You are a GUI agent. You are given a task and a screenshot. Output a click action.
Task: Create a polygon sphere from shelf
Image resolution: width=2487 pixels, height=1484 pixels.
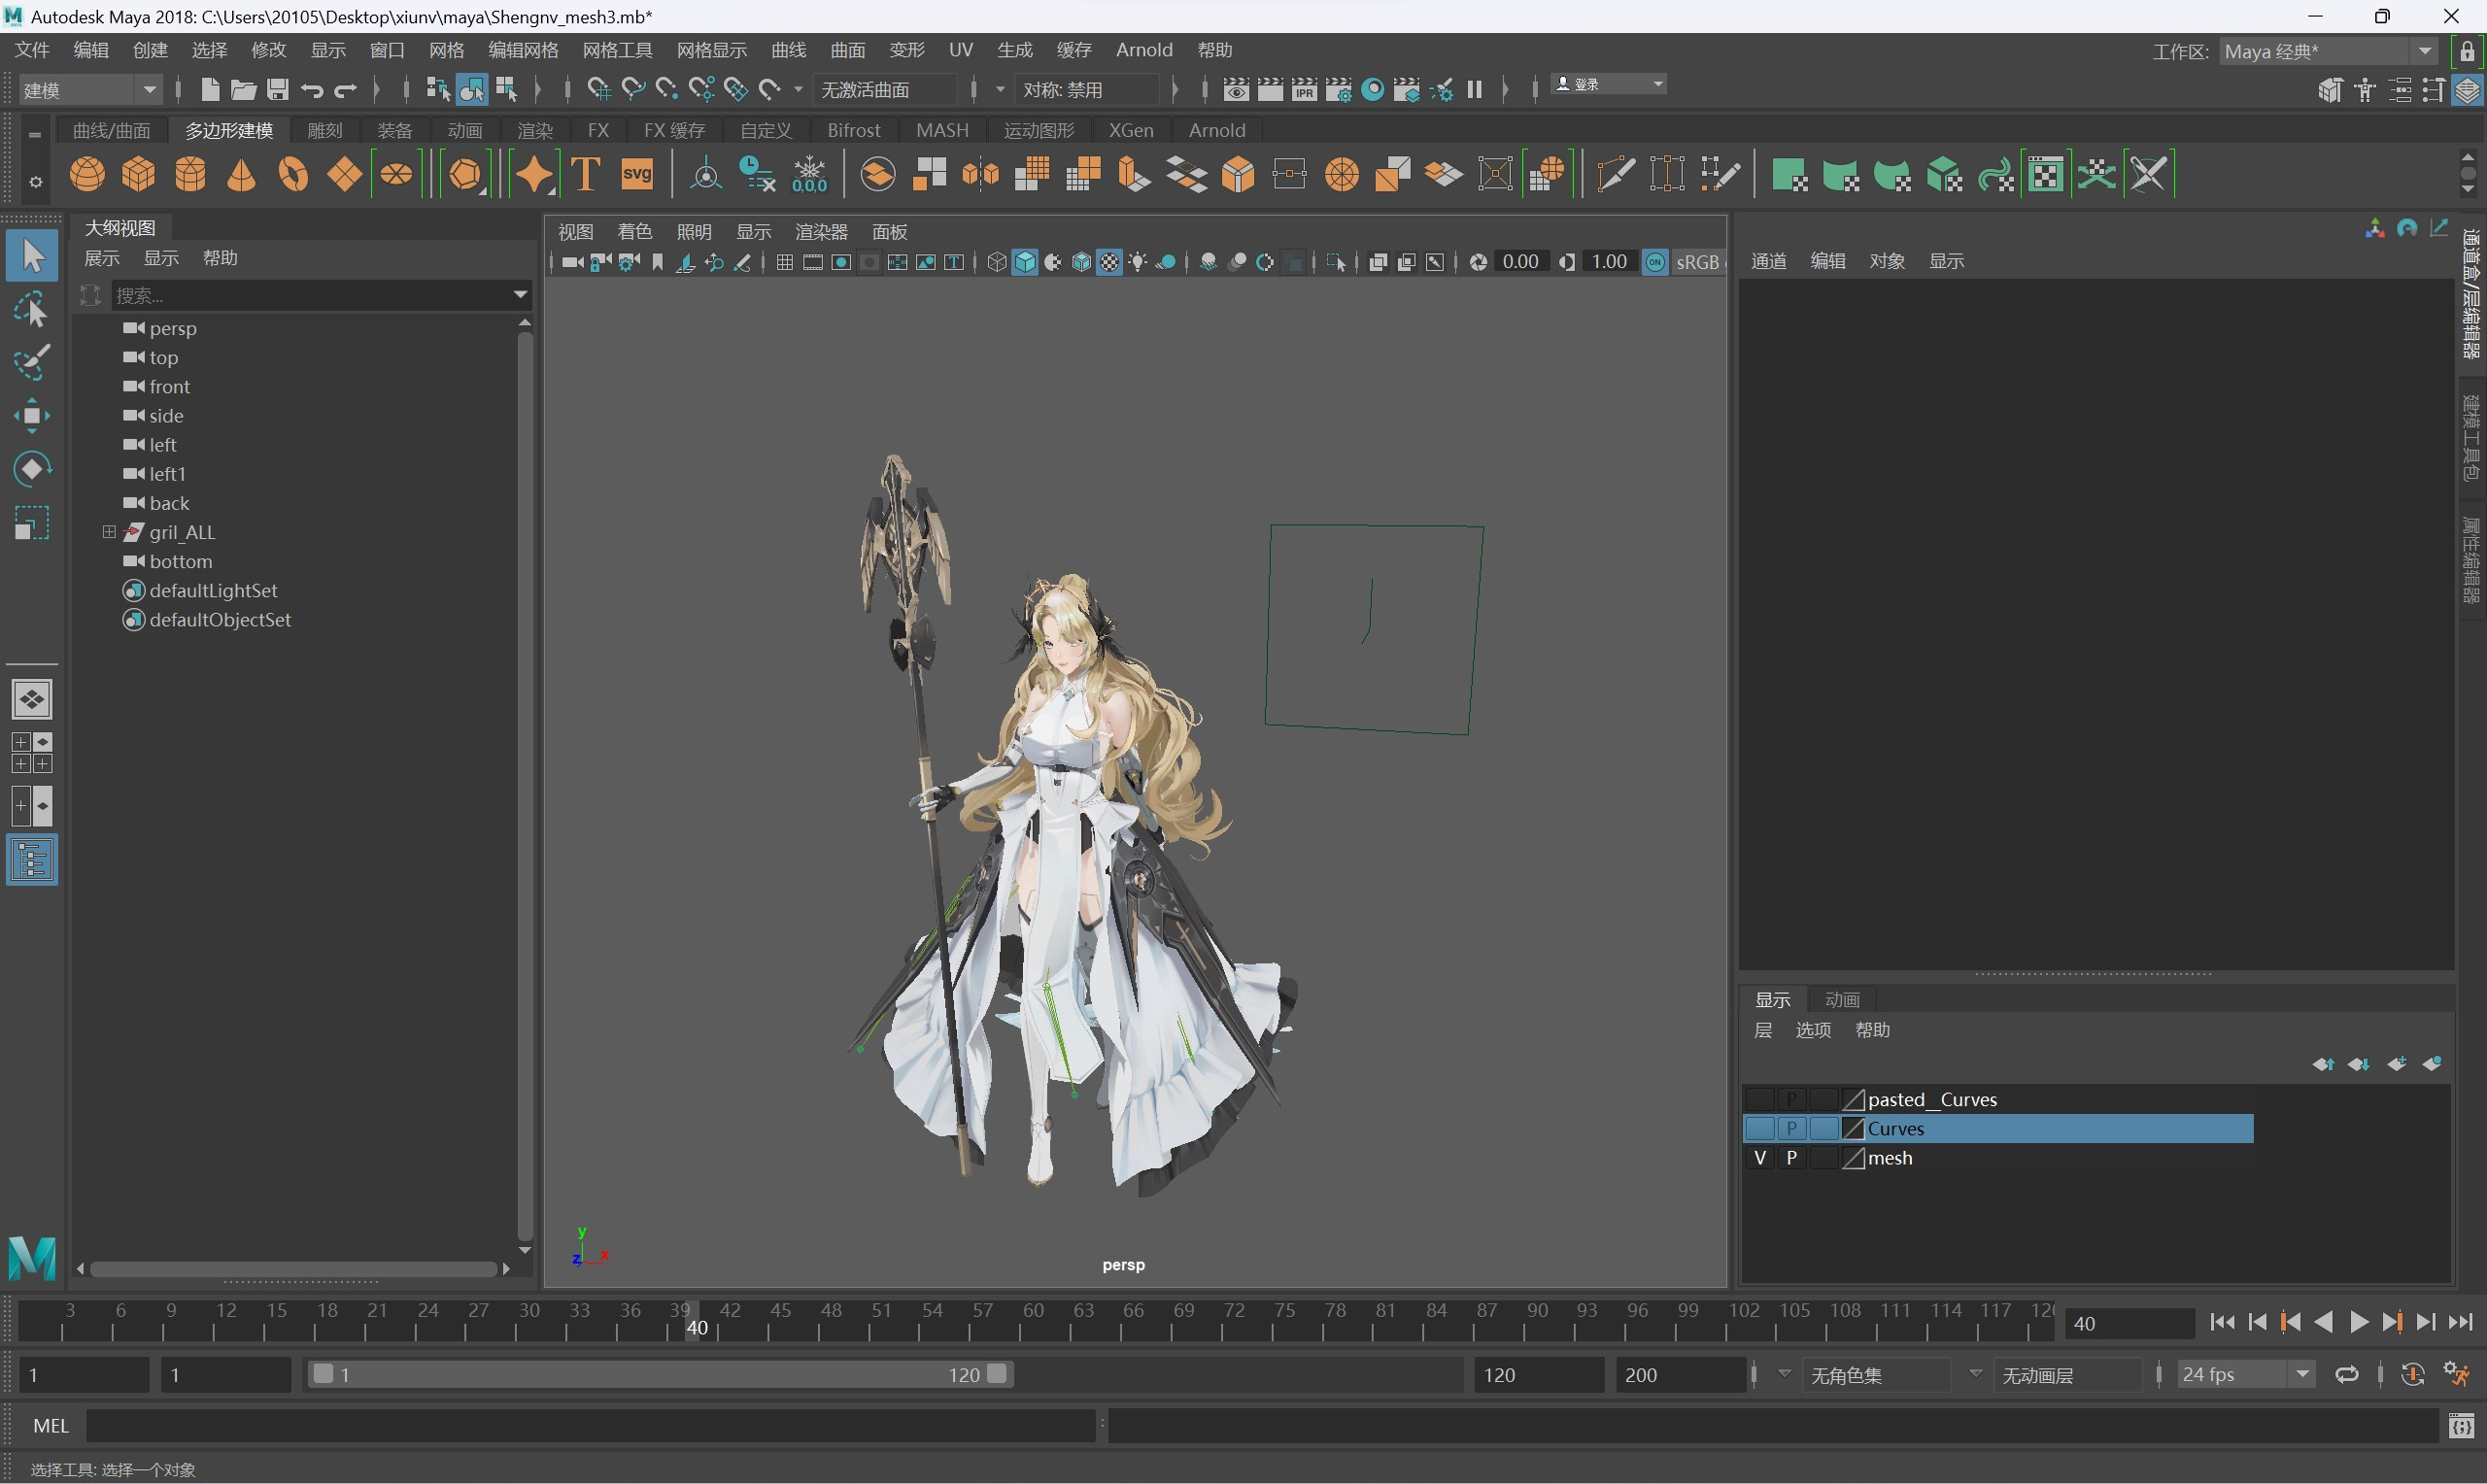[x=87, y=174]
